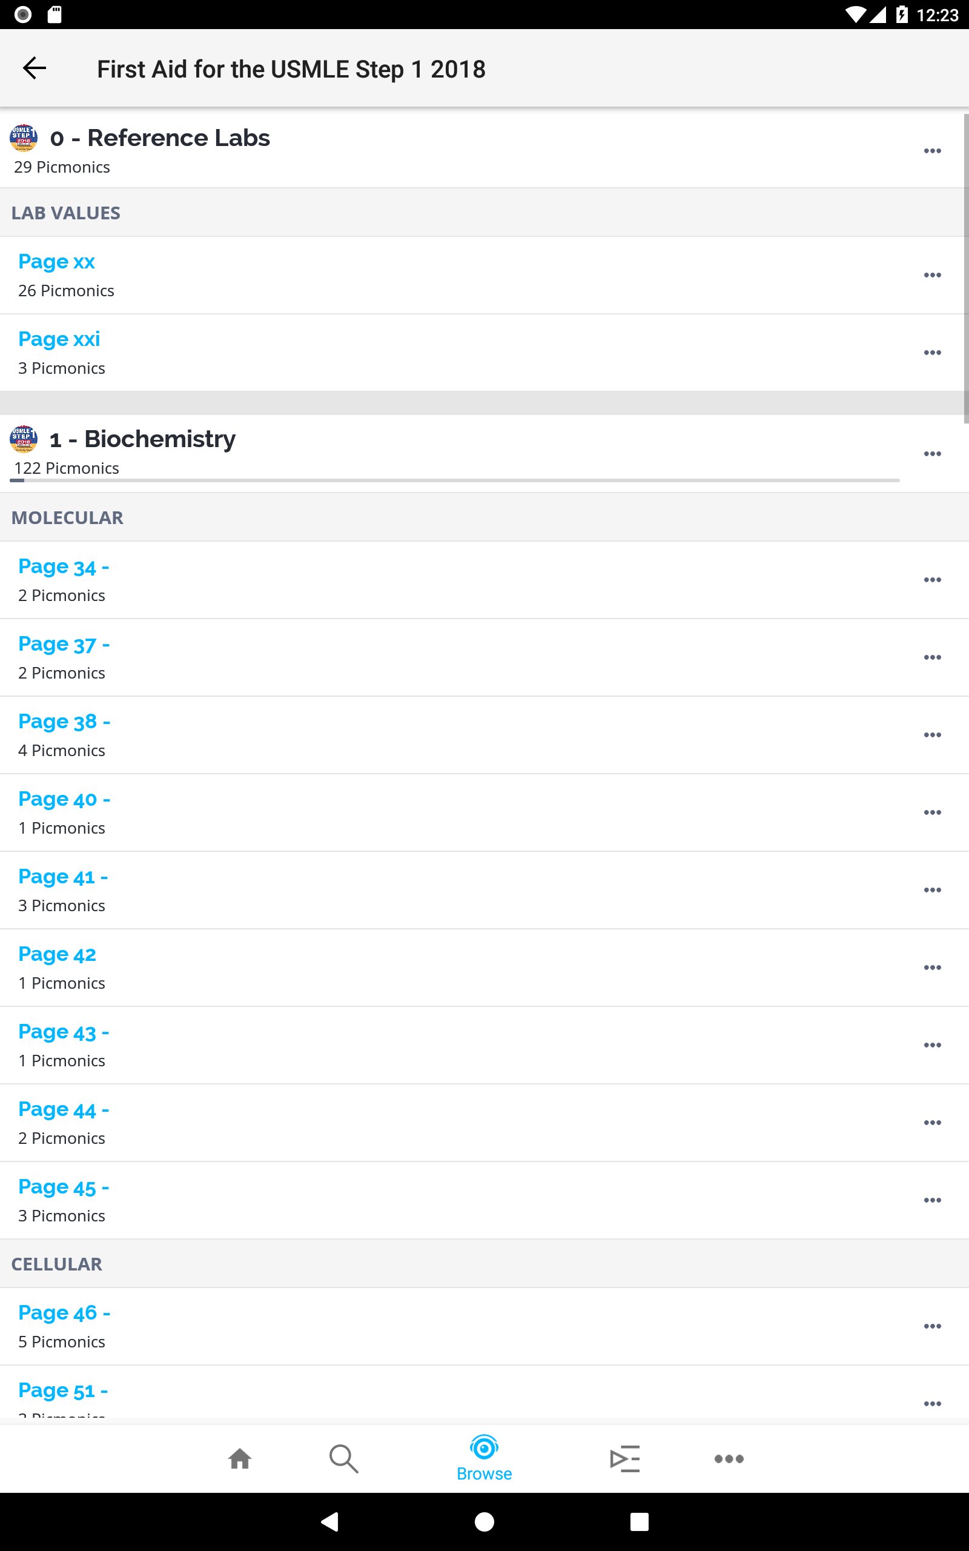The image size is (969, 1551).
Task: Show more options for Page xx
Action: [932, 275]
